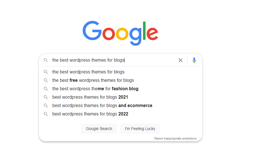Image resolution: width=253 pixels, height=160 pixels.
Task: Choose 'blogs and ecommerce' suggestion
Action: coord(102,106)
